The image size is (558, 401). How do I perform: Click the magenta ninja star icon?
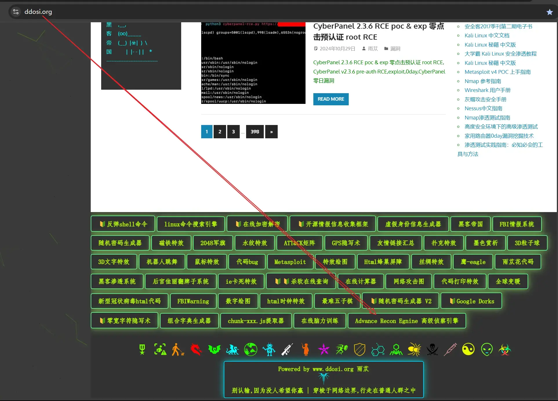[323, 350]
